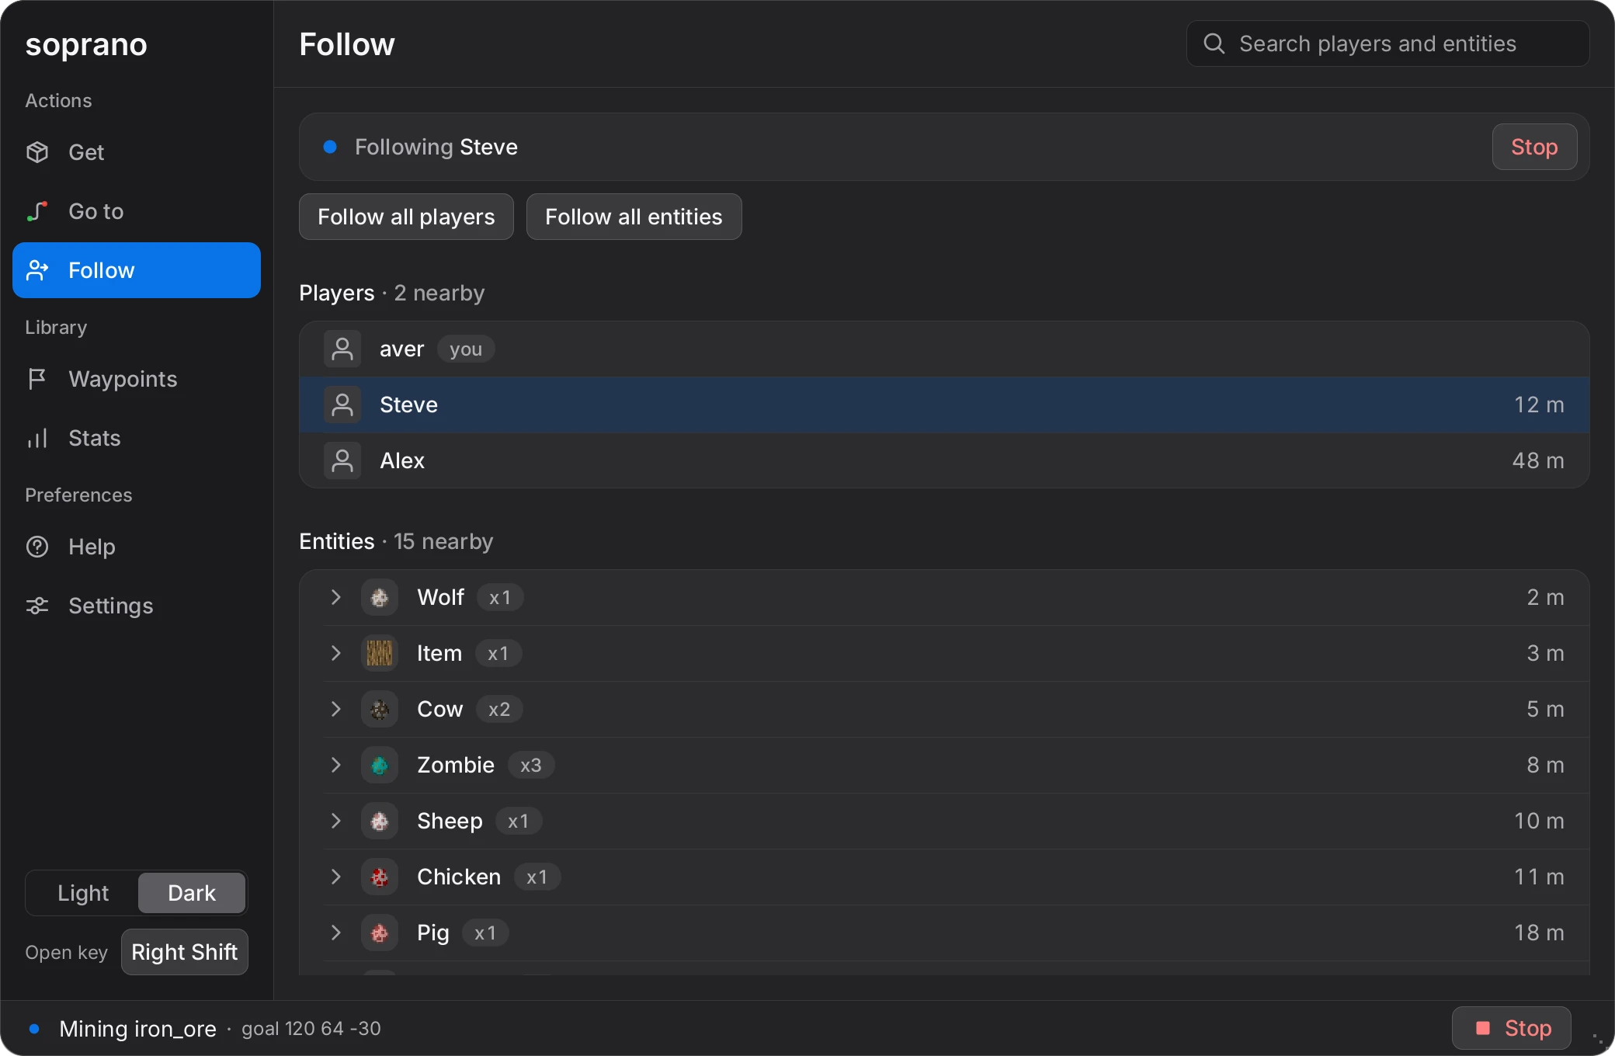This screenshot has width=1615, height=1056.
Task: Change the Right Shift open key
Action: coord(185,952)
